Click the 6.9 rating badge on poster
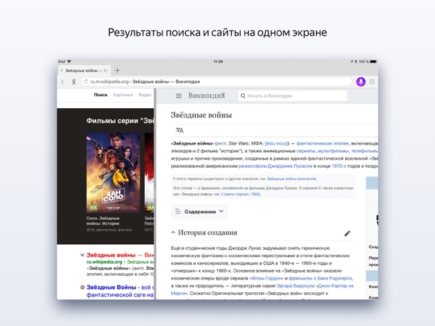This screenshot has height=326, width=435. coord(93,207)
